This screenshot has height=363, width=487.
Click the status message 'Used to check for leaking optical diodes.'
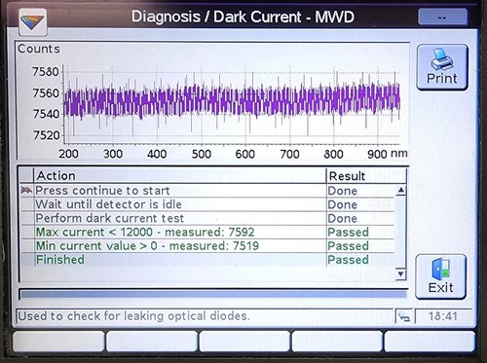133,316
